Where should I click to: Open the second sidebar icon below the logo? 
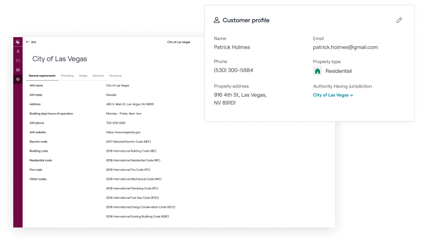coord(18,51)
